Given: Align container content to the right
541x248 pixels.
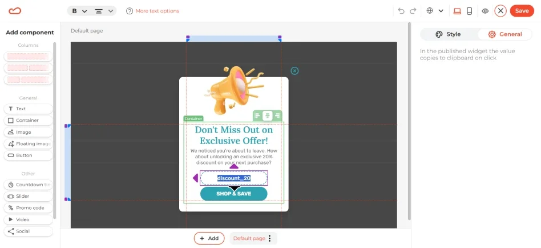Looking at the screenshot, I should click(277, 115).
